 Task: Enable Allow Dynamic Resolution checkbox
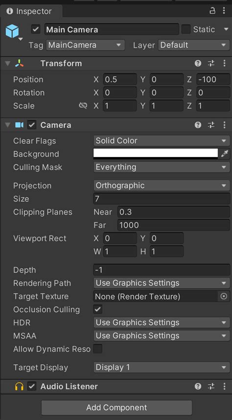tap(98, 349)
